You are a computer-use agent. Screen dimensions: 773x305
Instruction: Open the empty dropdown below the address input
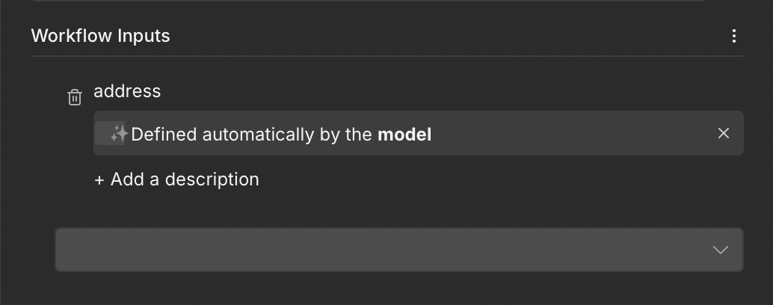[x=398, y=250]
